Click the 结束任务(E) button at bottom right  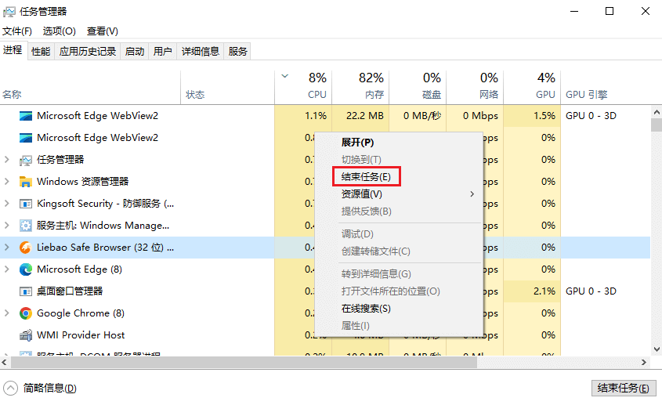624,388
